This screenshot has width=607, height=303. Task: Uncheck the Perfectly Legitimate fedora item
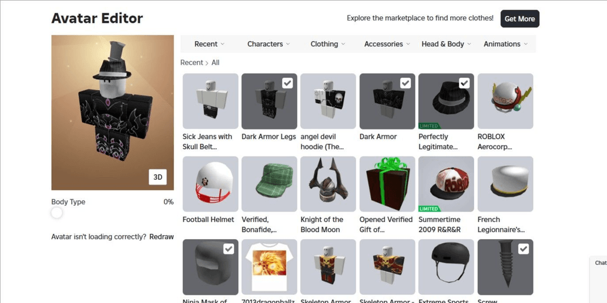coord(464,83)
